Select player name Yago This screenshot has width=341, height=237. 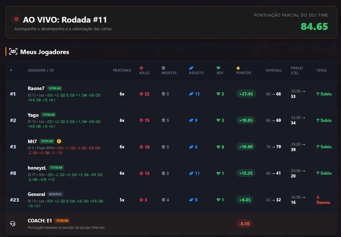point(33,115)
